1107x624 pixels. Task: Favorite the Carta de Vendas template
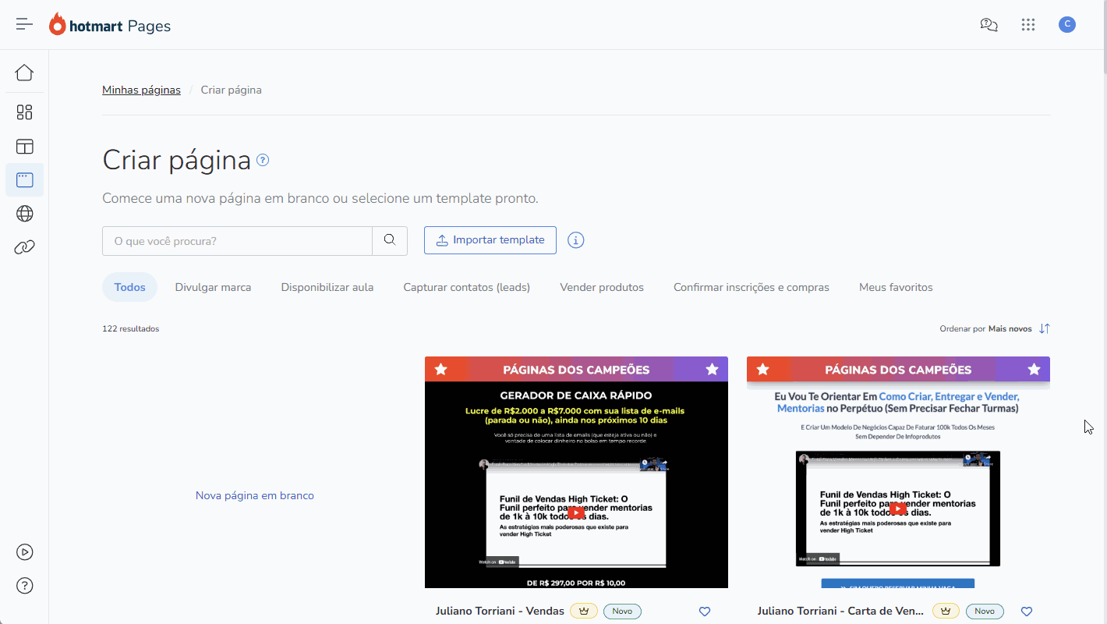coord(1027,612)
